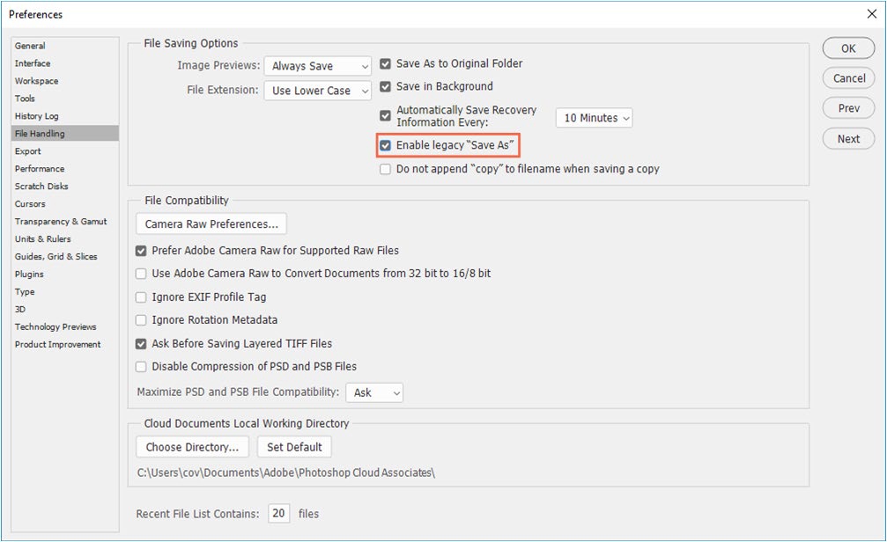Close the Preferences dialog window
The width and height of the screenshot is (887, 542).
point(871,14)
